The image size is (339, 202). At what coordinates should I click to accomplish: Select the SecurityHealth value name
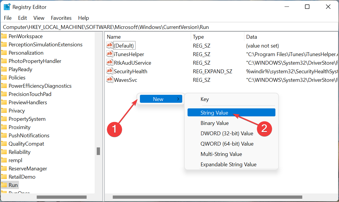click(x=130, y=71)
